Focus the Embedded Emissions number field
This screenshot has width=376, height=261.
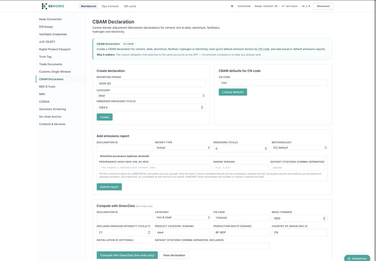click(151, 107)
